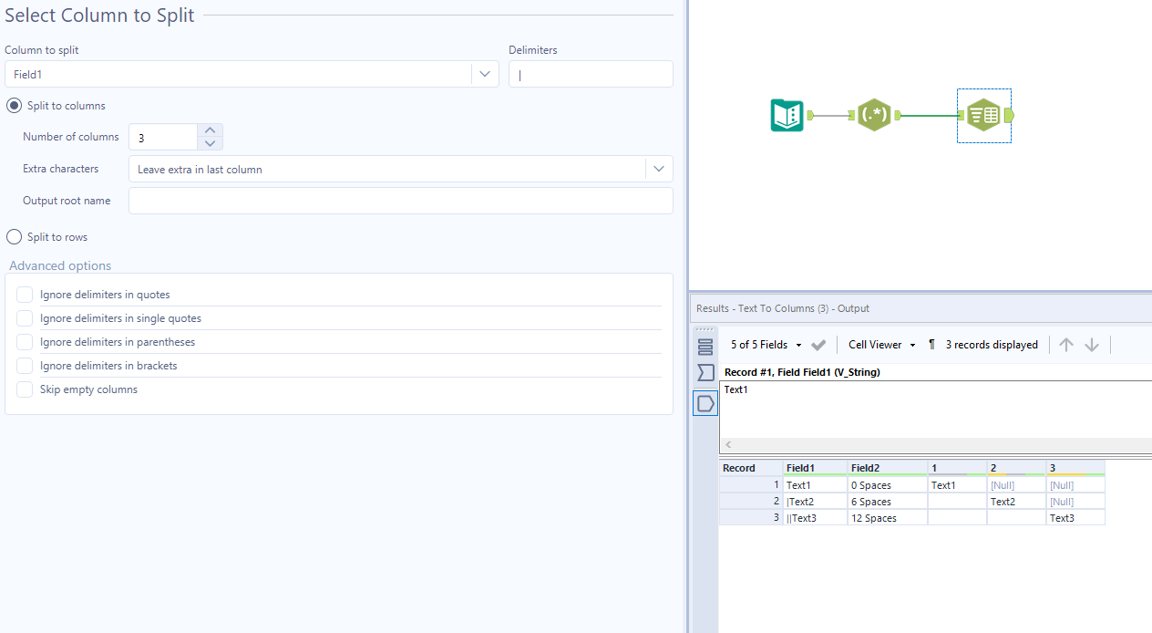Select the cell viewer icon in results sidebar
Image resolution: width=1152 pixels, height=633 pixels.
[x=705, y=402]
